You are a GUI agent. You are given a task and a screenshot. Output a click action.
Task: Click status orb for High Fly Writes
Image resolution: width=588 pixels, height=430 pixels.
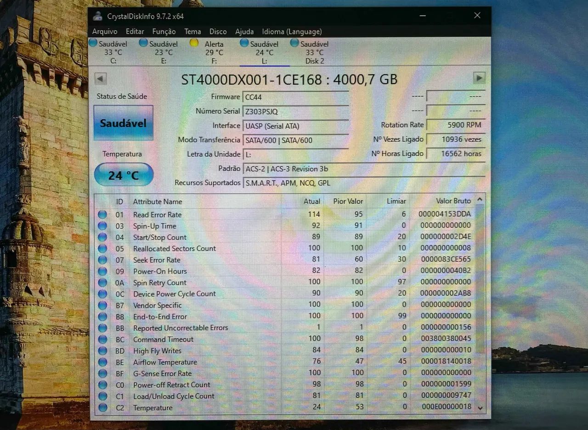102,351
